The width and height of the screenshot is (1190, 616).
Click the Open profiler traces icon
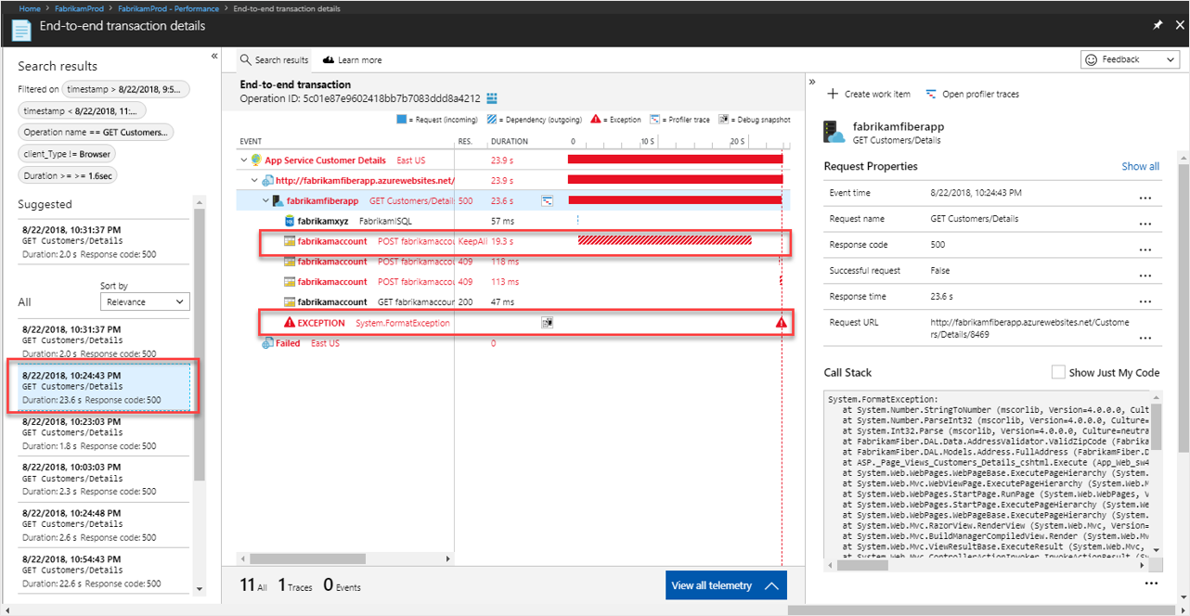click(x=931, y=94)
